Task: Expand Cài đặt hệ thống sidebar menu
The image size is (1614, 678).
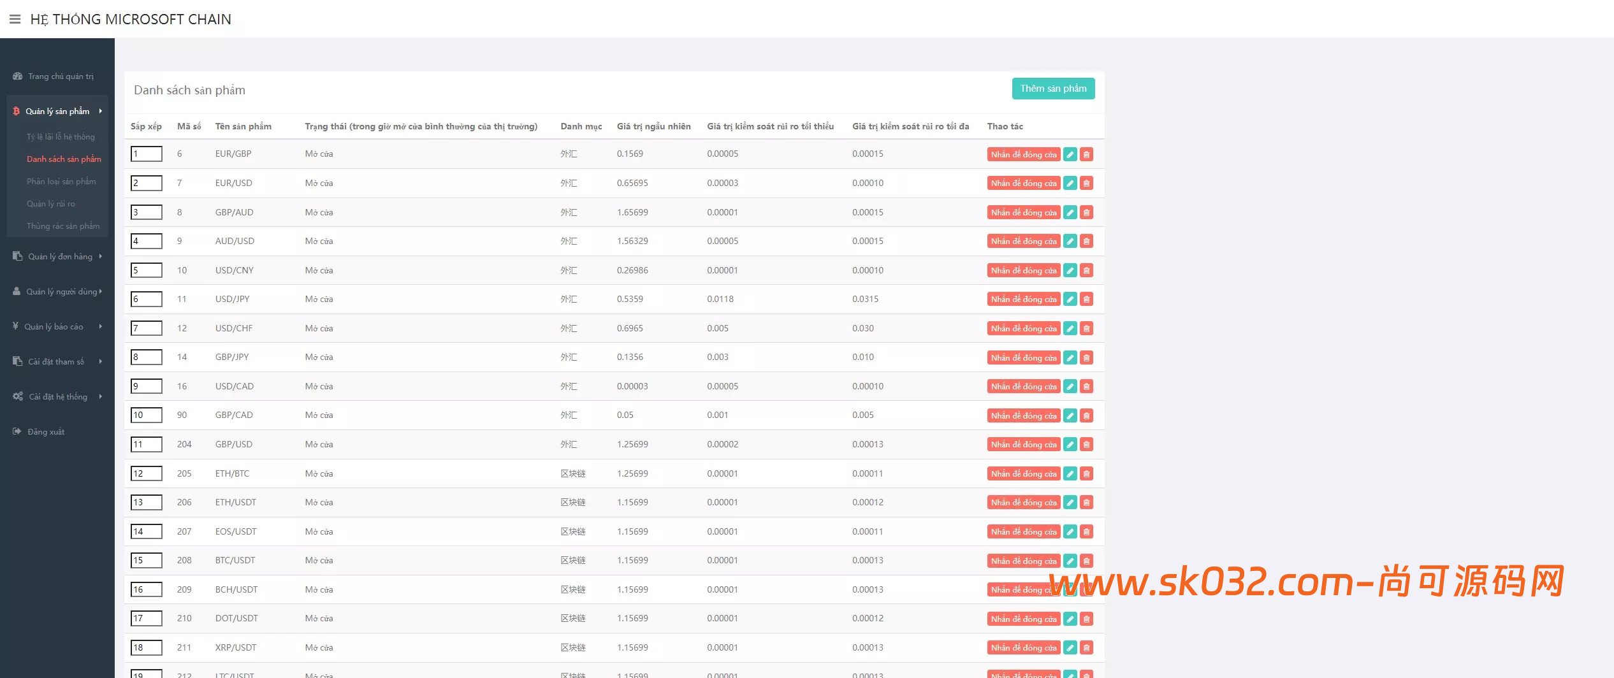Action: click(x=57, y=397)
